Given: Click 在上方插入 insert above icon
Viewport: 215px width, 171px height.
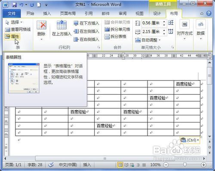Looking at the screenshot, I should [61, 24].
